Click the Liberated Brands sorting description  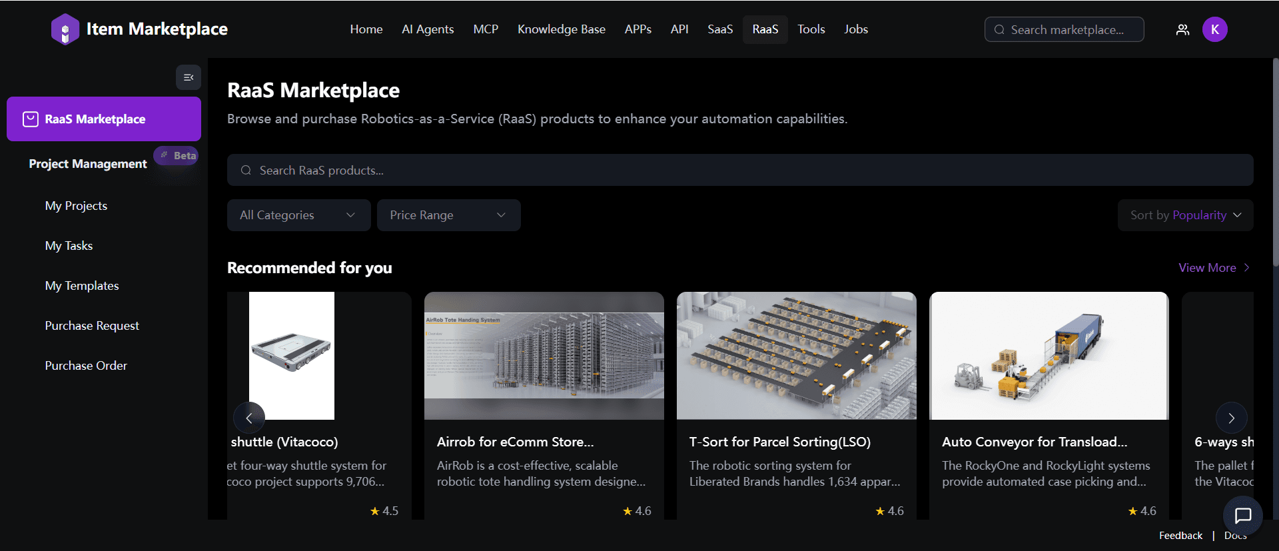point(795,474)
